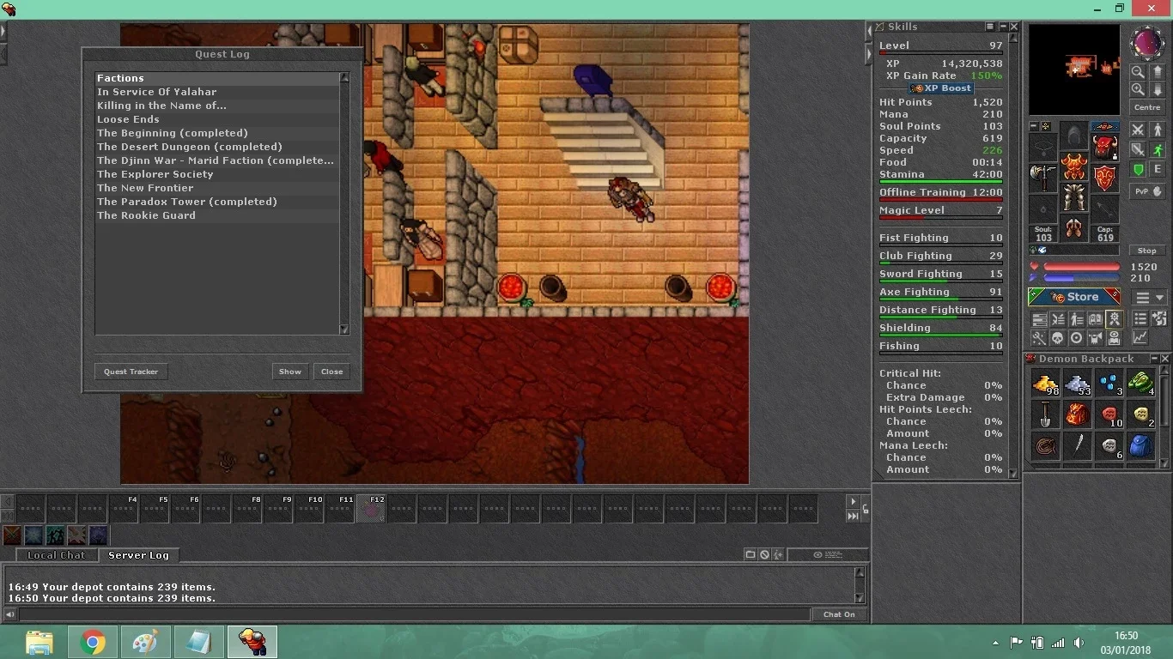Toggle Expert mode E button

(x=1158, y=169)
